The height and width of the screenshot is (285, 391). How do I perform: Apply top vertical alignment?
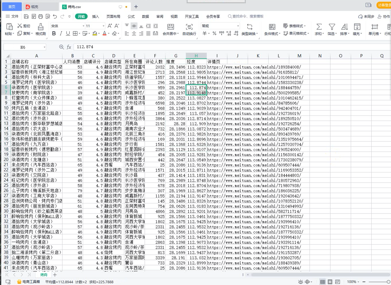(x=127, y=26)
